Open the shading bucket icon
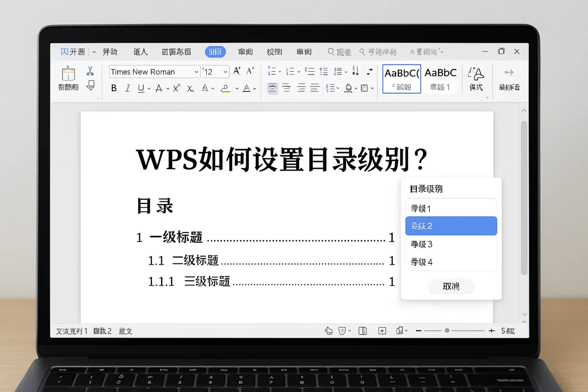The height and width of the screenshot is (392, 588). tap(349, 88)
